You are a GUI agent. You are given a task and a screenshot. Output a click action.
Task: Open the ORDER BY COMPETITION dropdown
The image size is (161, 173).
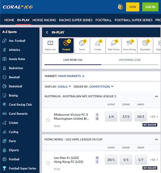(x=101, y=87)
